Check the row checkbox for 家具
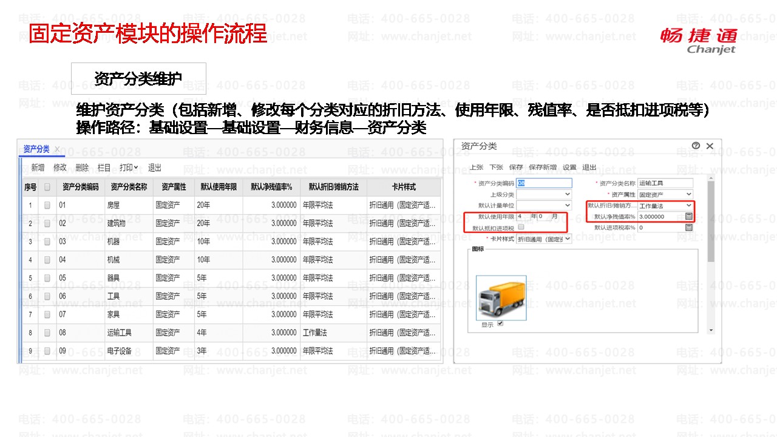 (x=47, y=315)
